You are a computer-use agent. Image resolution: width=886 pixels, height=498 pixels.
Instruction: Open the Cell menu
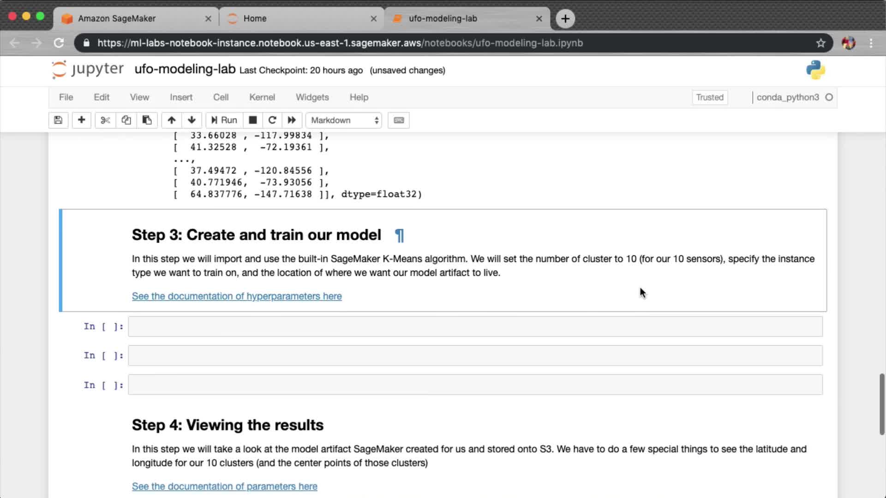coord(221,97)
